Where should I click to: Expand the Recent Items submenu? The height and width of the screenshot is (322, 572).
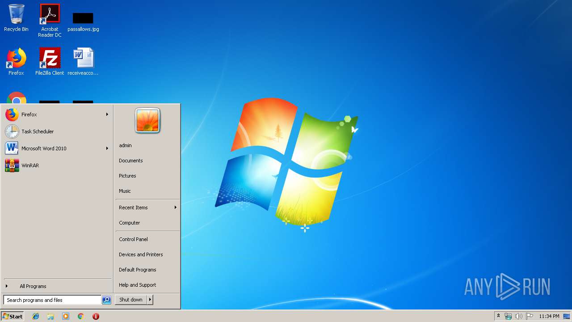(x=147, y=208)
